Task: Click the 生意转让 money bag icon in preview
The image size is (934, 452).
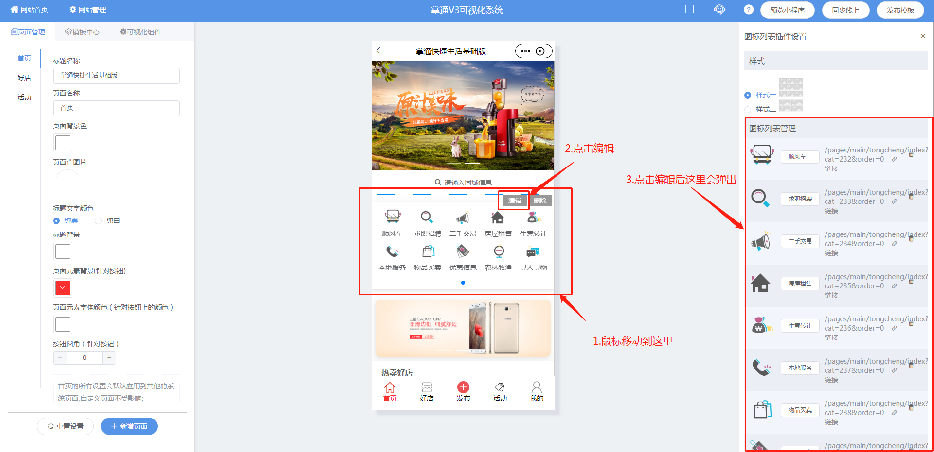Action: tap(533, 217)
